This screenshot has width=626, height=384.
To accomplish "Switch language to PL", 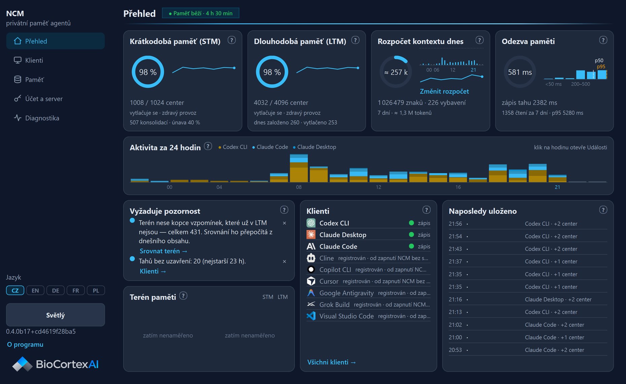I will click(96, 290).
